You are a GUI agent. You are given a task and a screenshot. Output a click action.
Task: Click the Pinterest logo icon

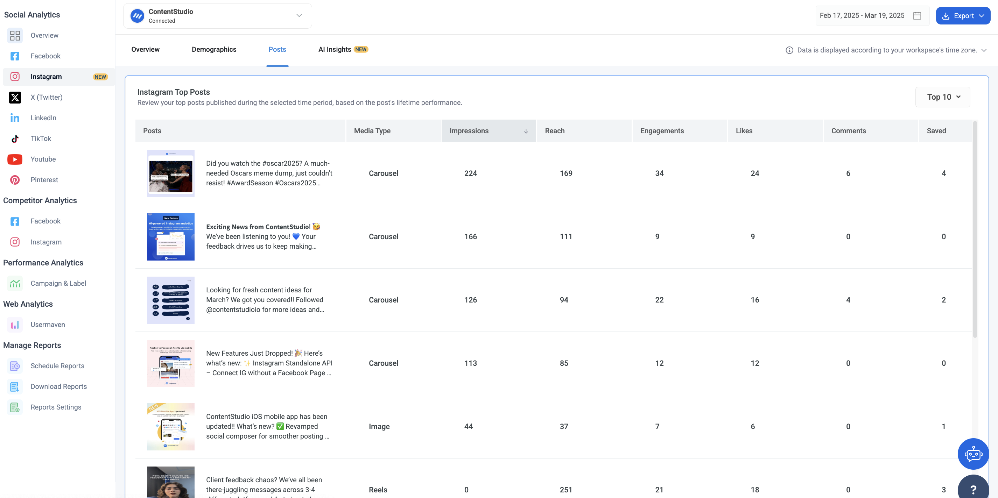click(15, 180)
